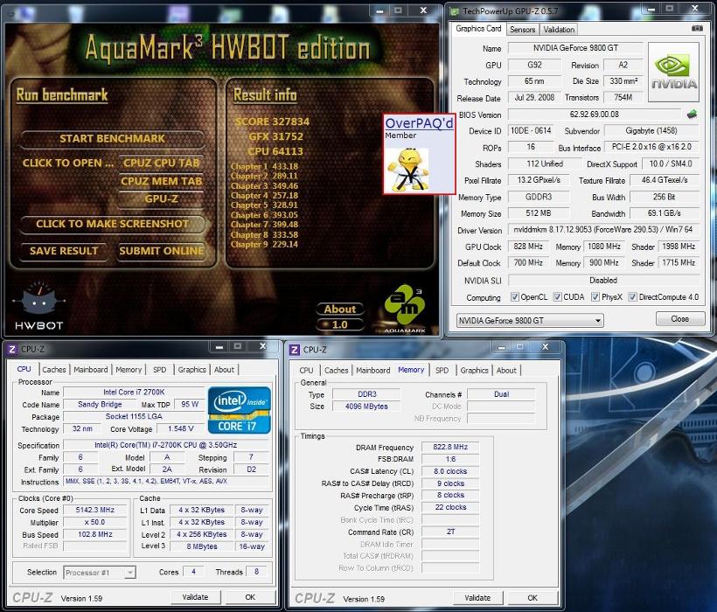Screen dimensions: 717x612
Task: Open CPU tab in right CPU-Z window
Action: (306, 371)
